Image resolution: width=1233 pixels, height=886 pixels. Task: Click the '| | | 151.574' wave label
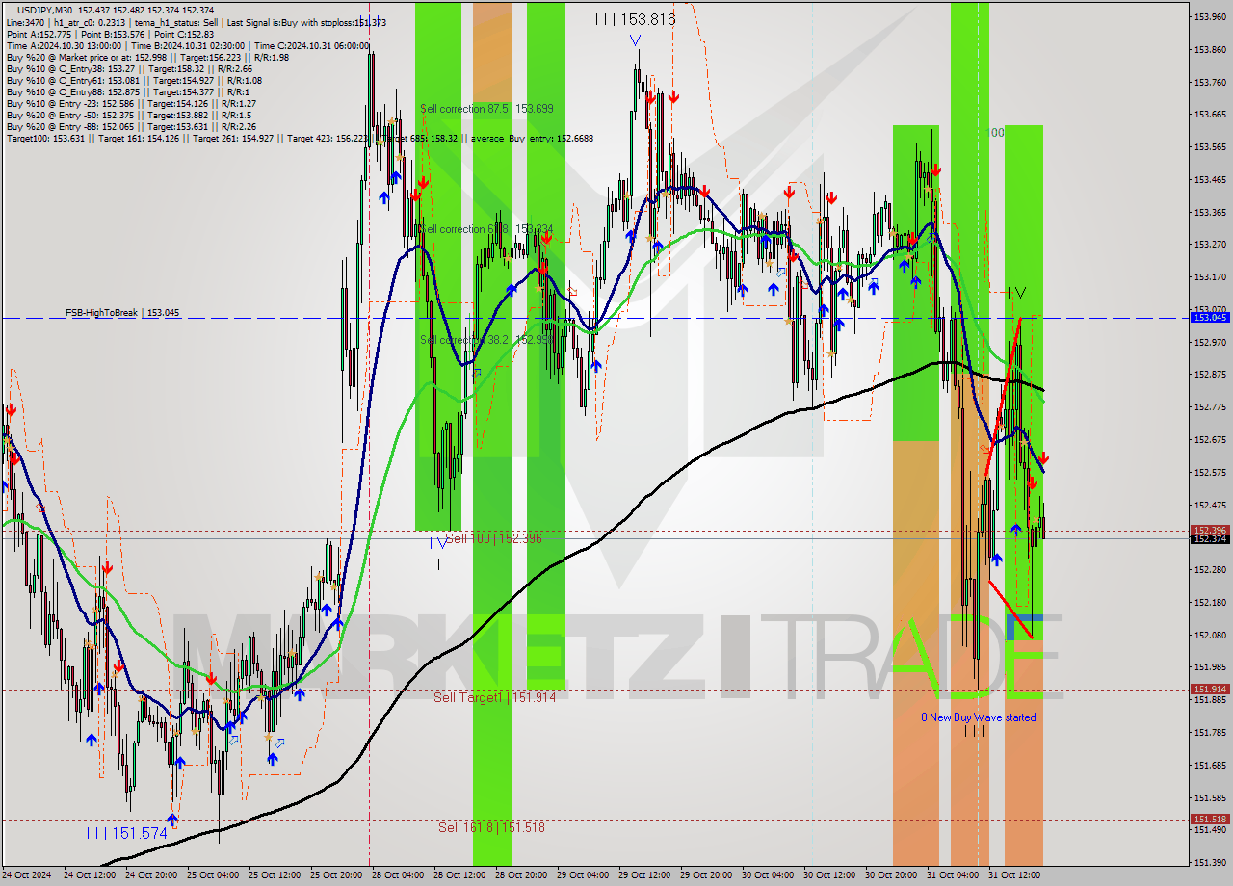coord(127,834)
